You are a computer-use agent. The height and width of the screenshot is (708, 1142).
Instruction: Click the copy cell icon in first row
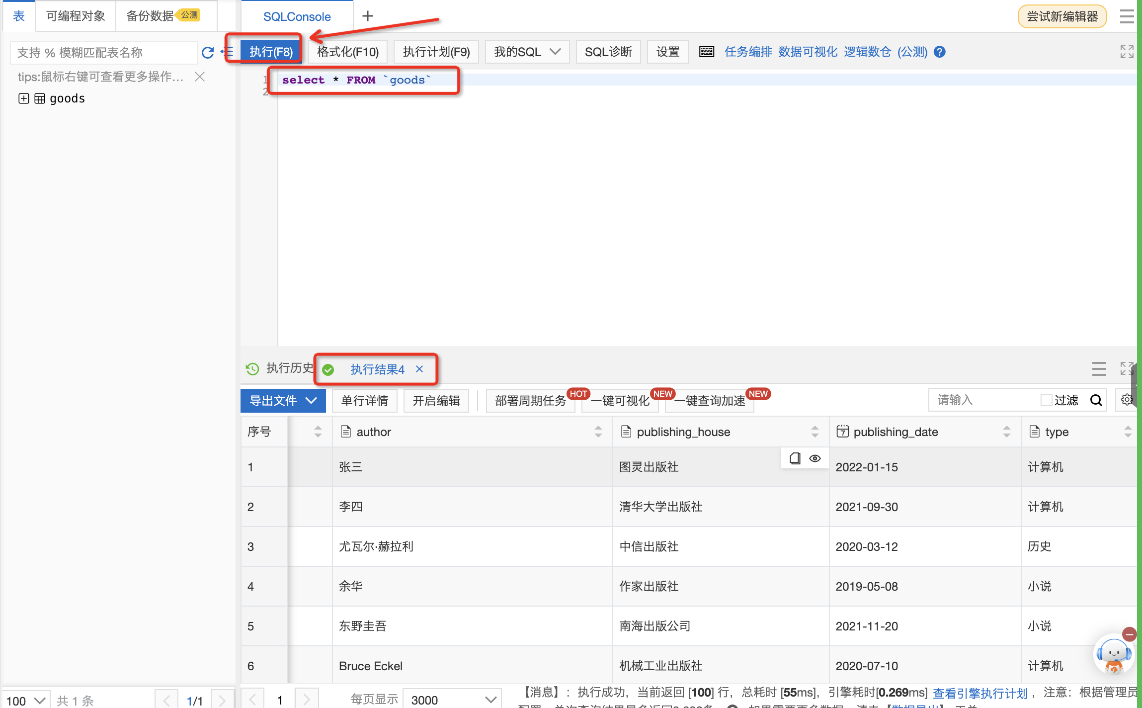click(795, 458)
